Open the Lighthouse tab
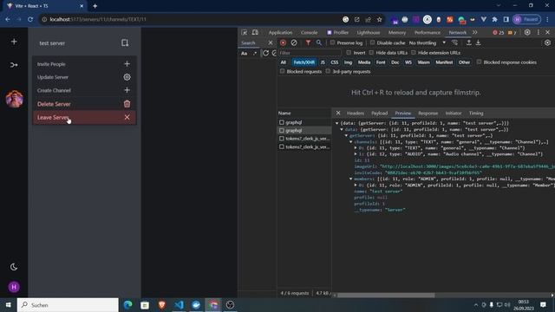The width and height of the screenshot is (555, 312). (368, 33)
